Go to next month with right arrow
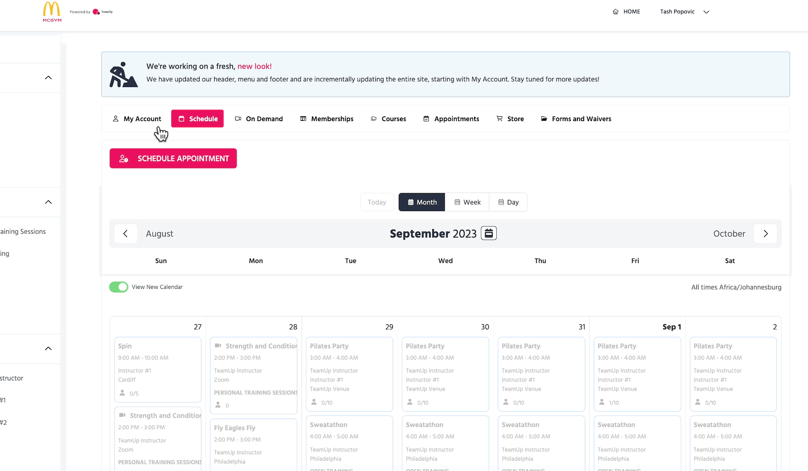 click(765, 233)
